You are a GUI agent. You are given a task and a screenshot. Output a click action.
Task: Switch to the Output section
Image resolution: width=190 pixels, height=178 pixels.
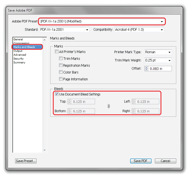[18, 51]
